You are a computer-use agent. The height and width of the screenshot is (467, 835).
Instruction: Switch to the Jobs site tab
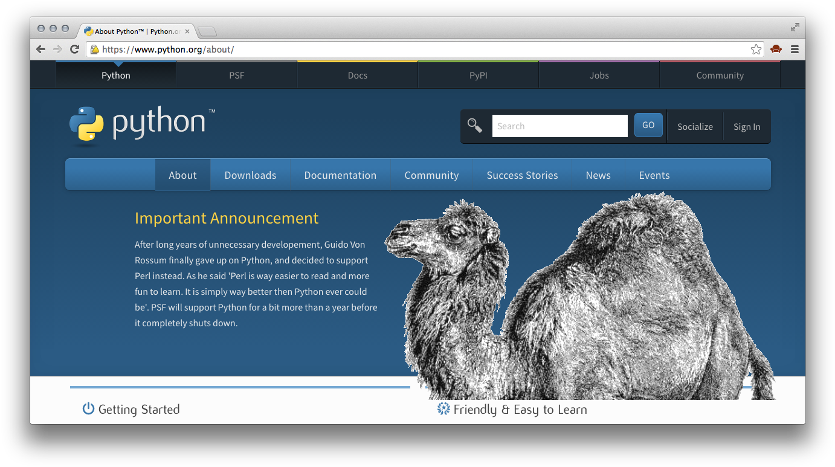tap(599, 75)
